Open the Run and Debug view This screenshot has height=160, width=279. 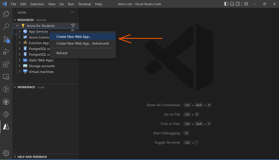click(6, 52)
